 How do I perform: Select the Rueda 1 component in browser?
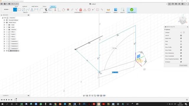pyautogui.click(x=13, y=34)
